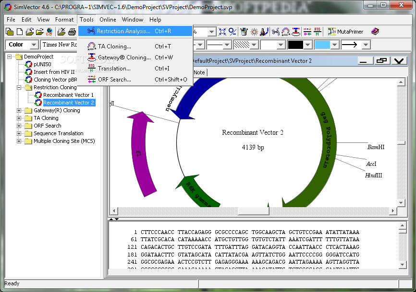
Task: Select pUNI50 in project tree
Action: tap(42, 64)
